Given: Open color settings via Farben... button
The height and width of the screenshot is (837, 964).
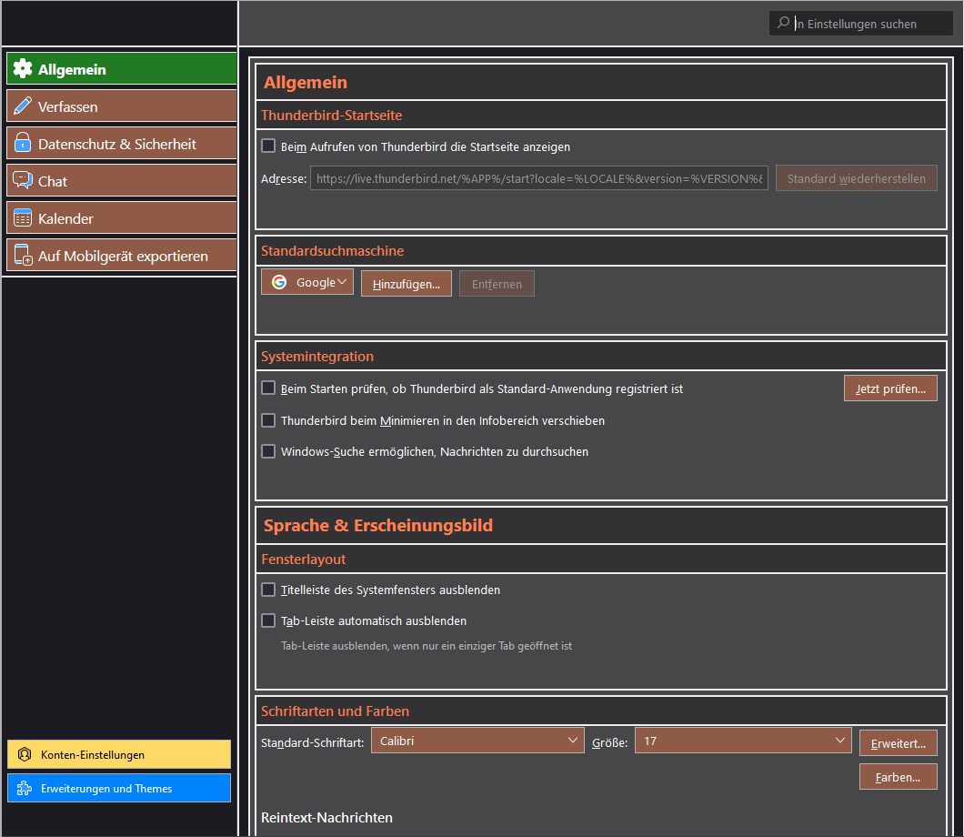Looking at the screenshot, I should point(898,777).
